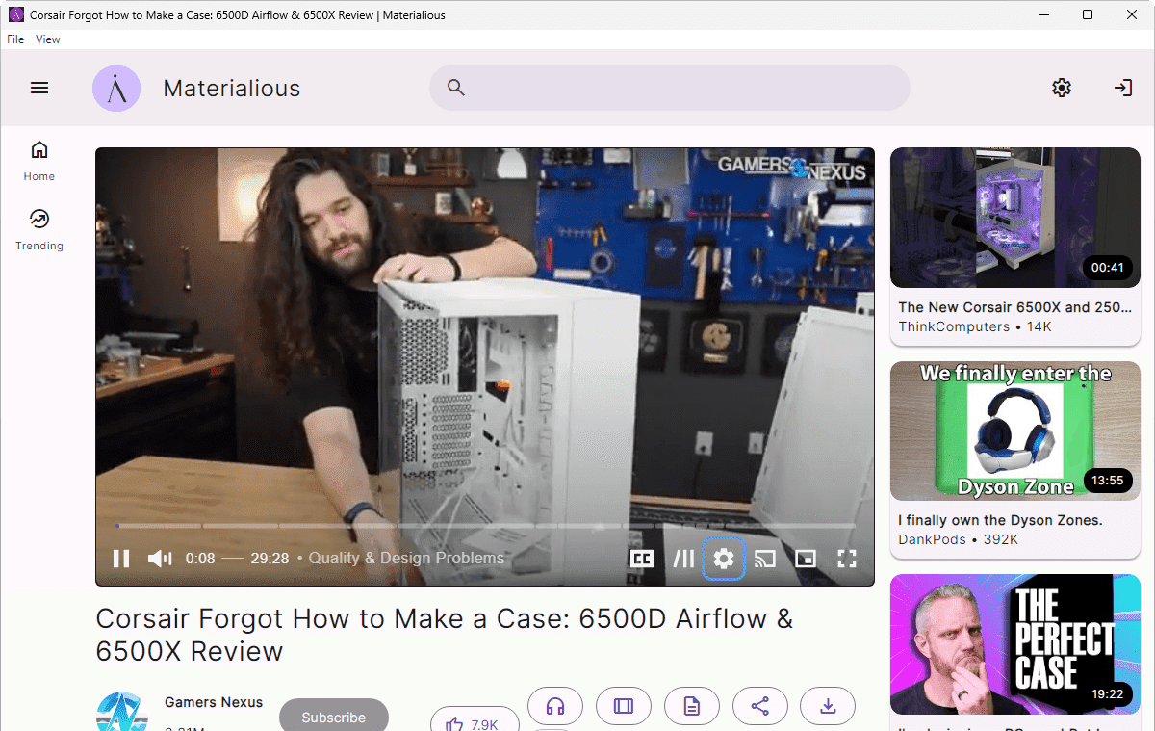This screenshot has width=1155, height=731.
Task: Click the ThinkComputers channel name
Action: [954, 327]
